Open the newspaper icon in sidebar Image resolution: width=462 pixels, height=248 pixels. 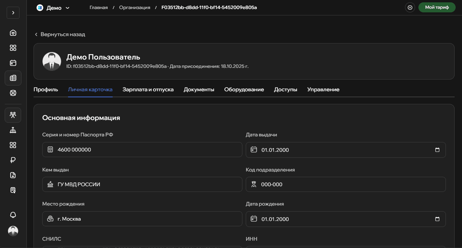[x=13, y=78]
